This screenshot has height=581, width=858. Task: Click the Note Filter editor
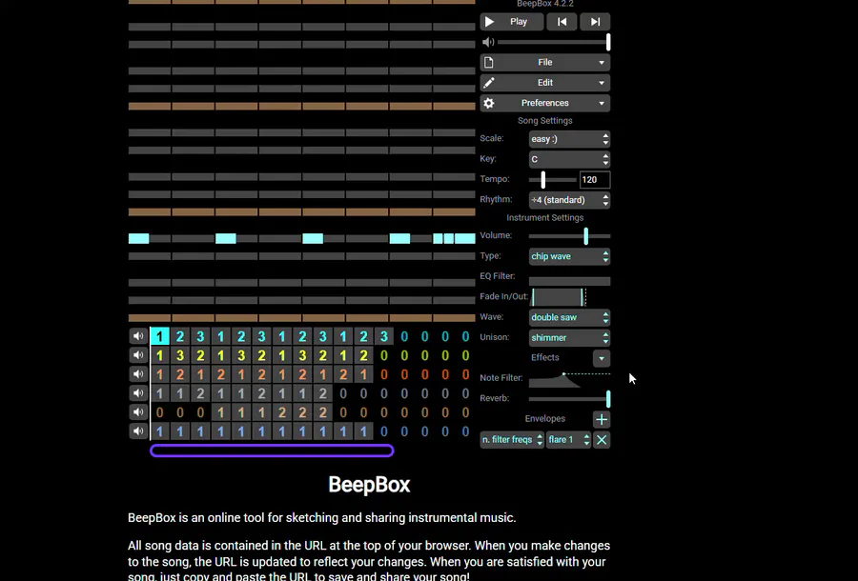click(x=569, y=379)
